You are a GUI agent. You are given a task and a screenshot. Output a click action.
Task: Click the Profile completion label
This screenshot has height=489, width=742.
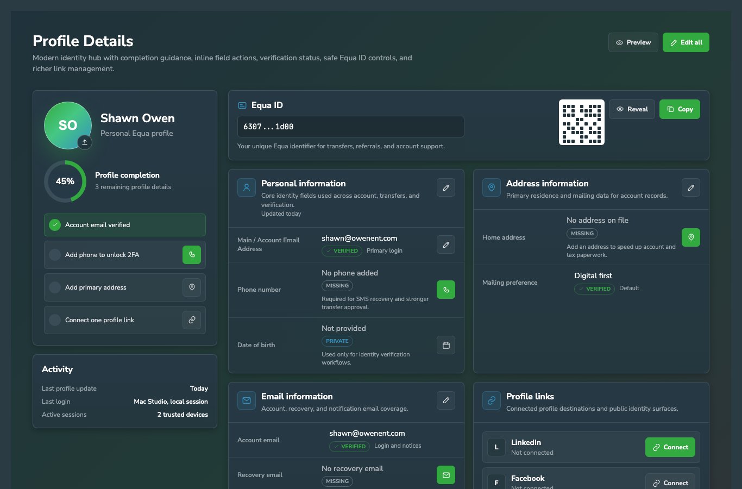point(127,175)
